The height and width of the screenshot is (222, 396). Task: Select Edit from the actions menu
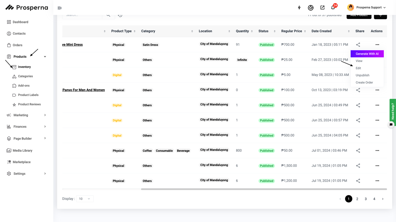tap(358, 68)
